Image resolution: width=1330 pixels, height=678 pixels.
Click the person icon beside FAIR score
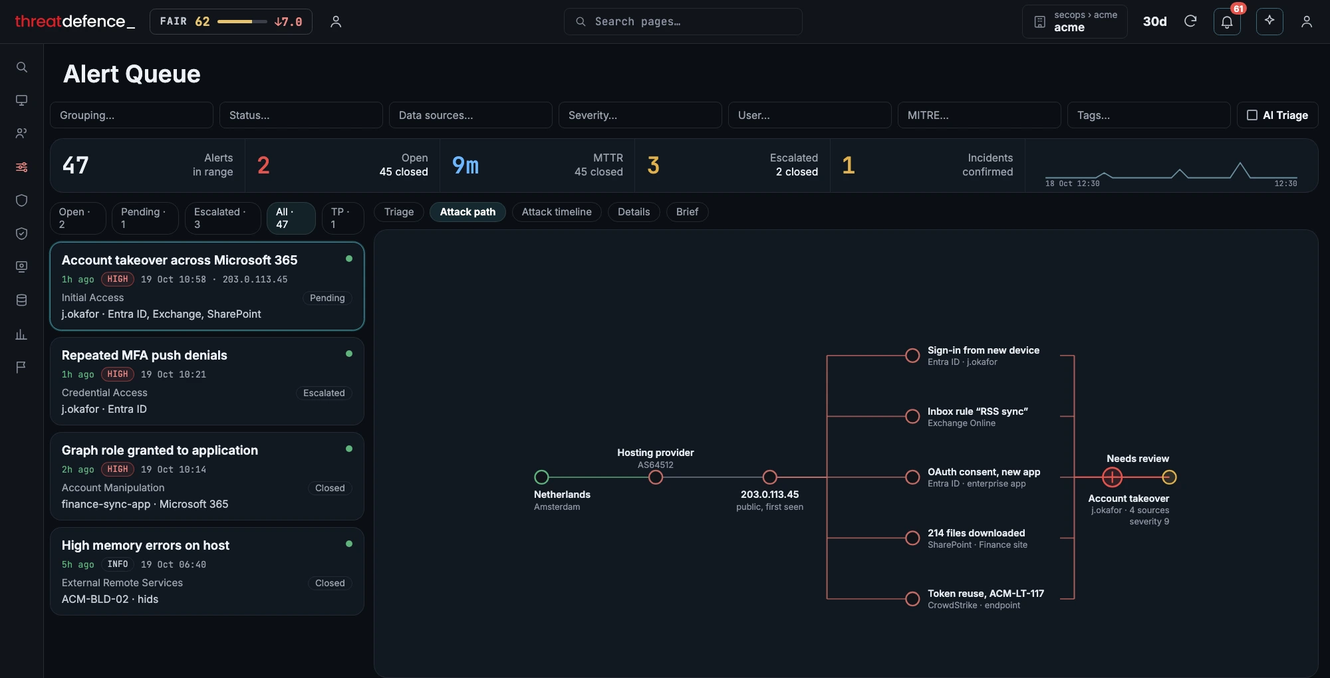click(x=336, y=22)
